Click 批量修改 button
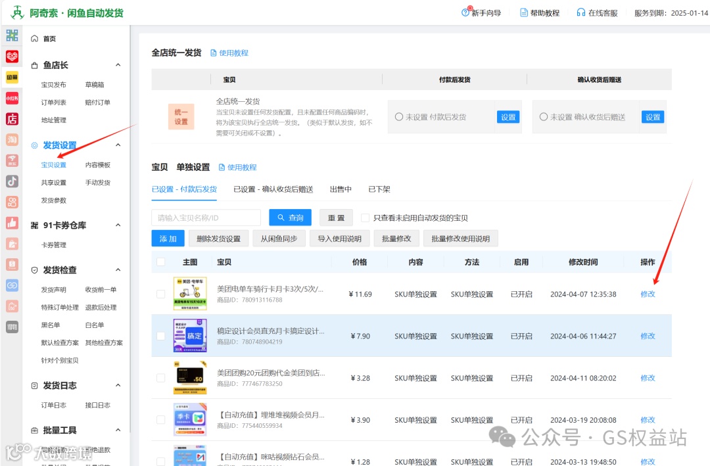710x466 pixels. pos(396,239)
